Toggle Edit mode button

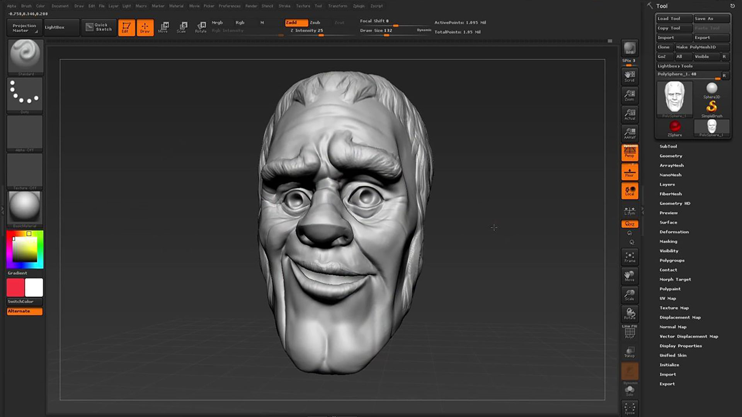point(126,27)
